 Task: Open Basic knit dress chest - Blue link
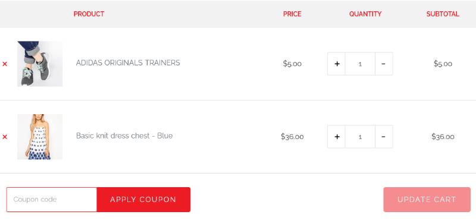point(124,135)
